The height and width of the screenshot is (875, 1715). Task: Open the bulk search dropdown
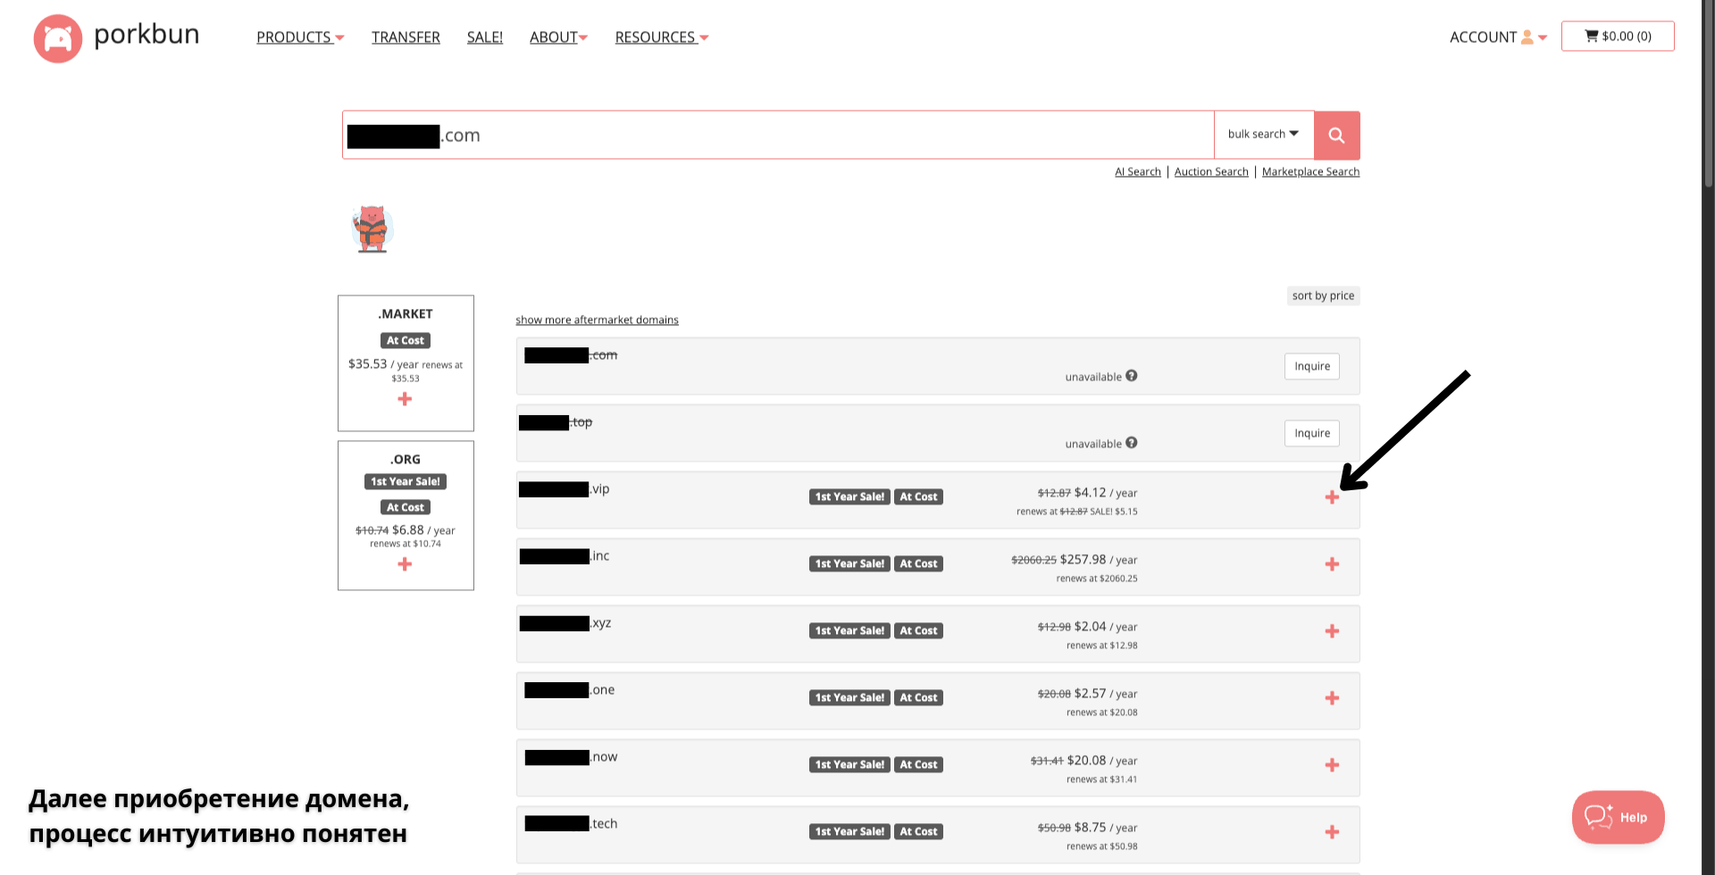(x=1263, y=135)
